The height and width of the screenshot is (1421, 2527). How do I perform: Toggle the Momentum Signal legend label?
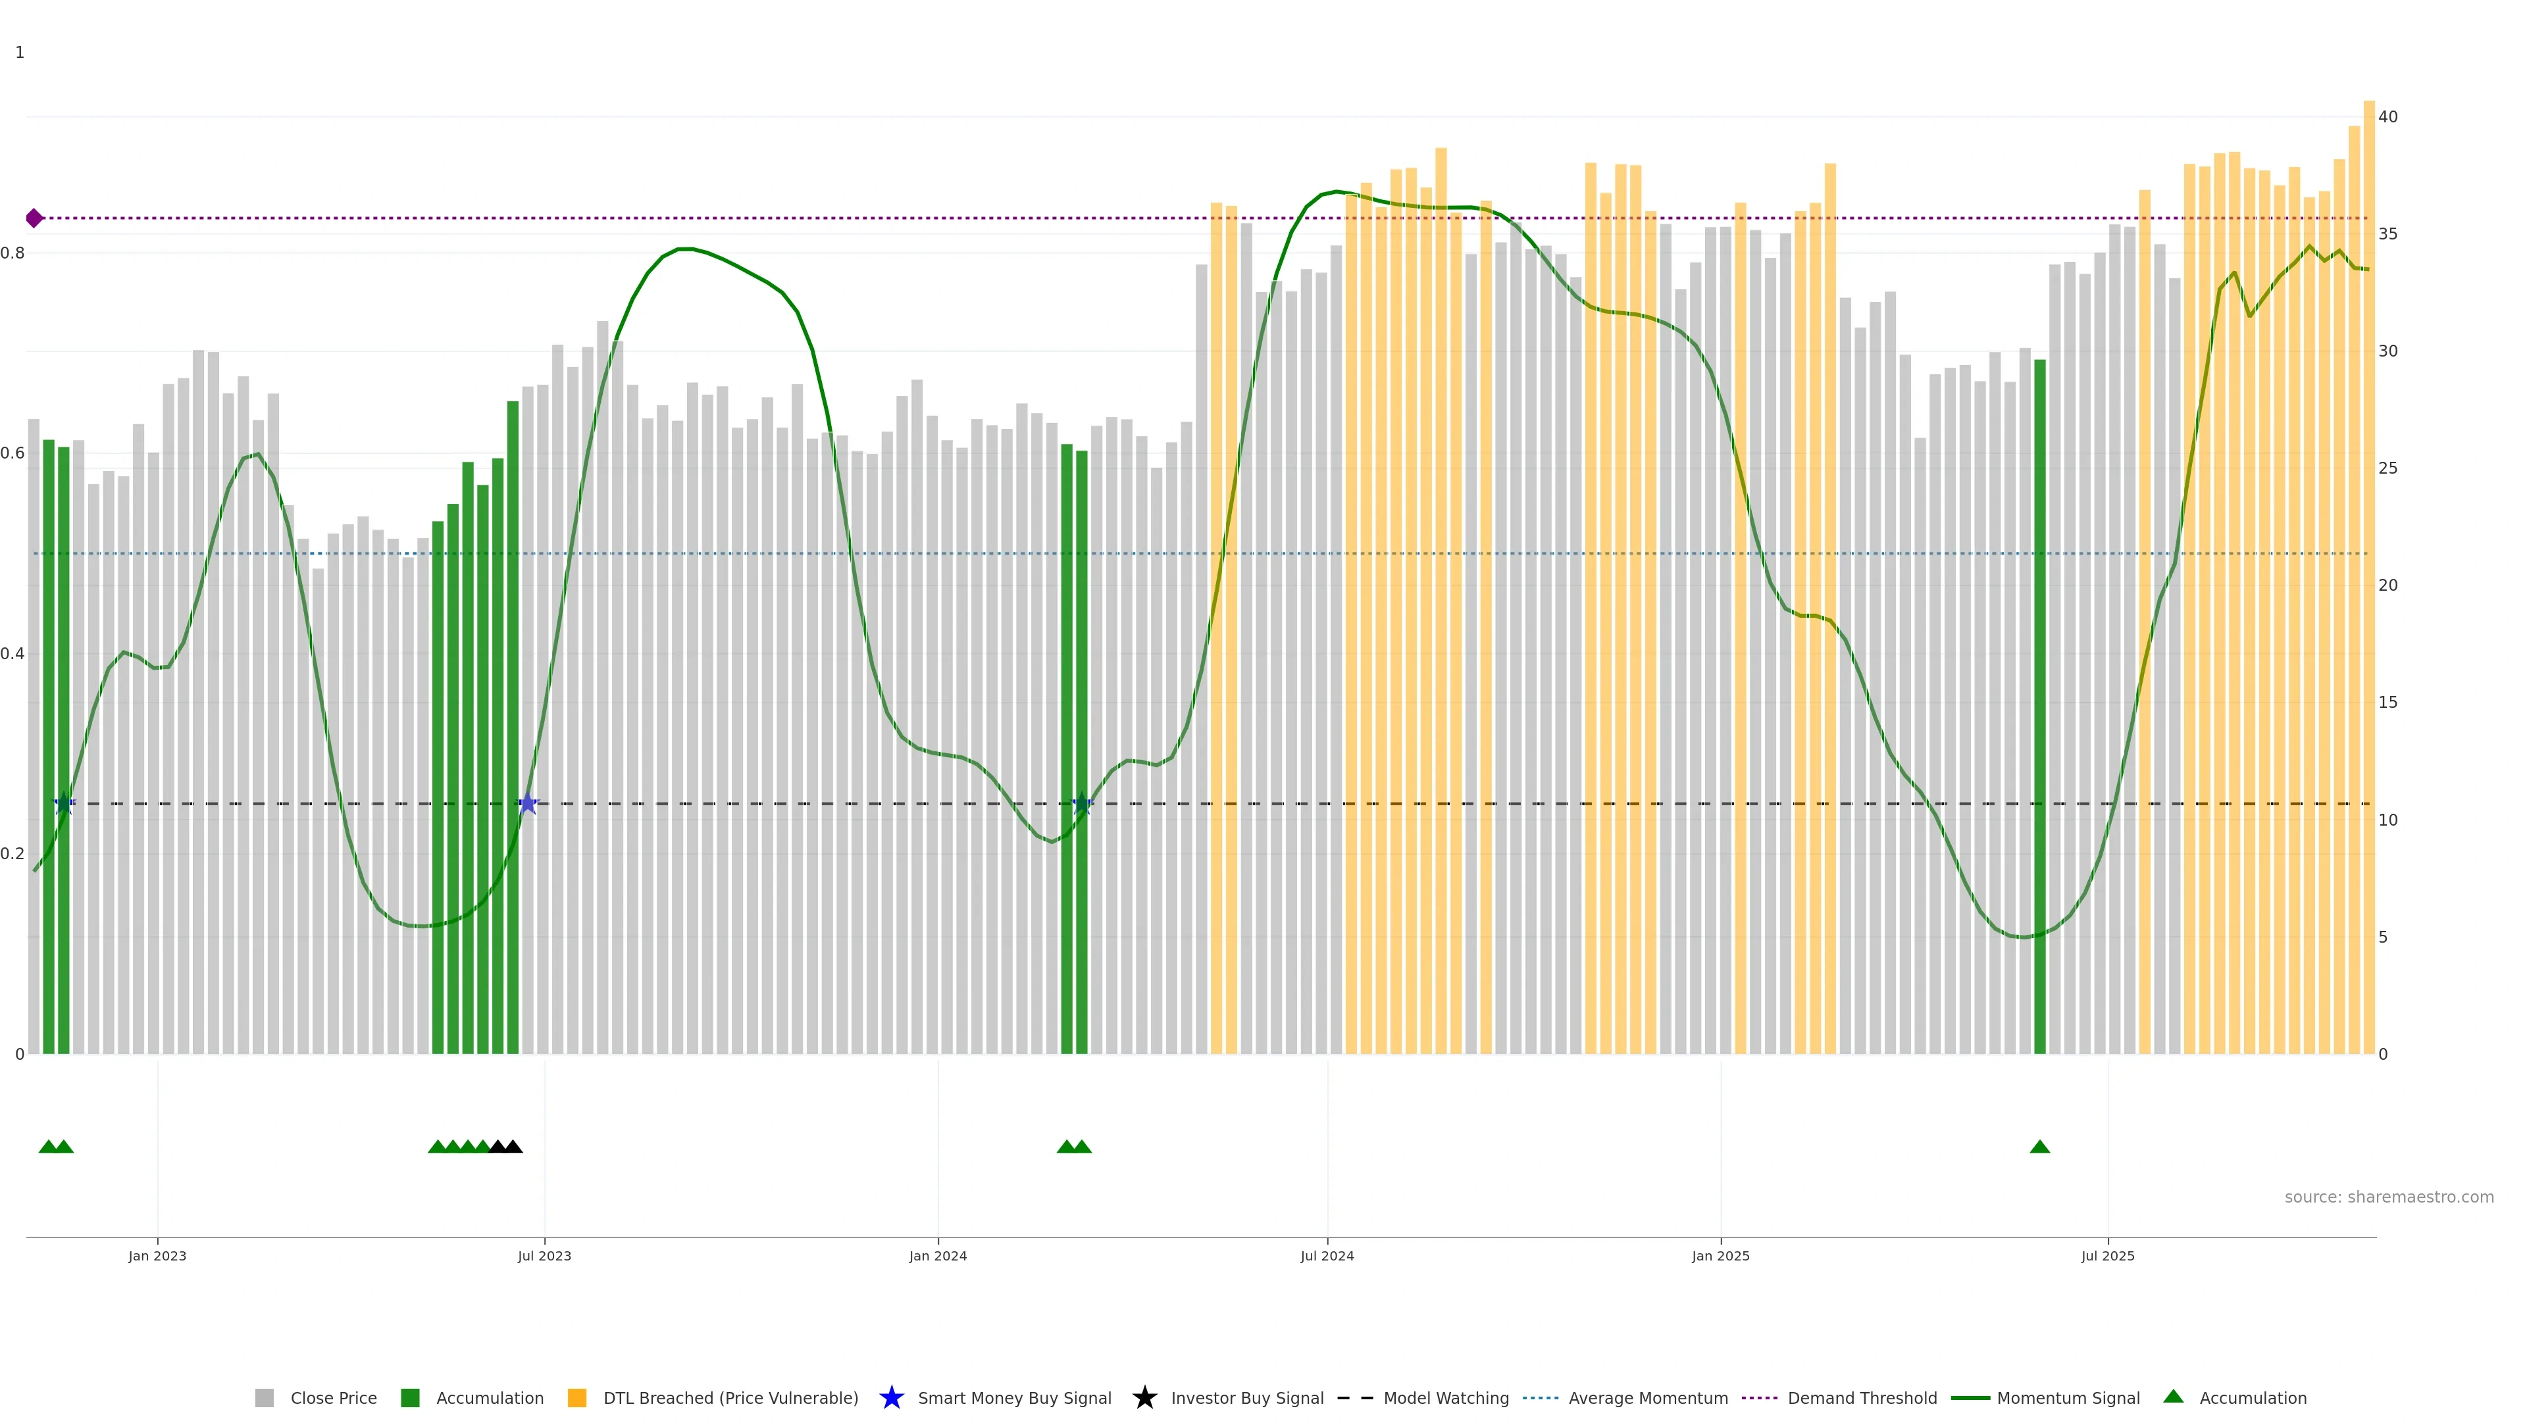2068,1397
